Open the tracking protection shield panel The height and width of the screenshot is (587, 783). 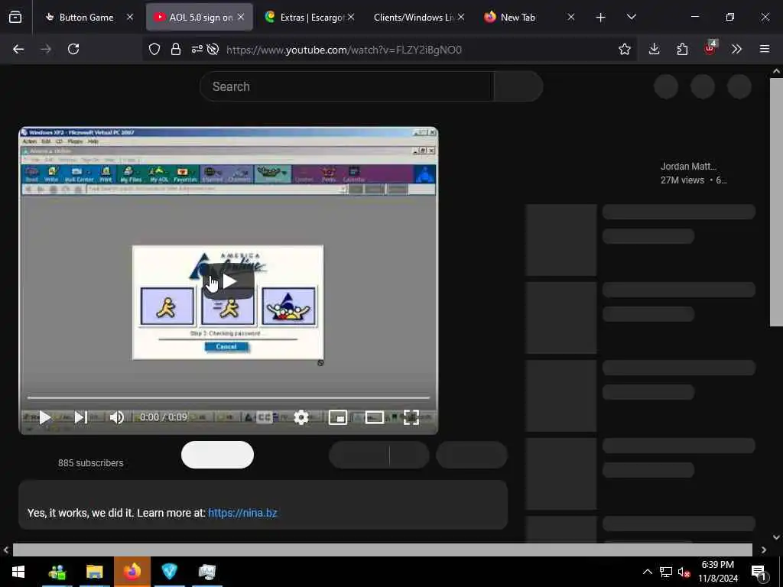tap(154, 49)
